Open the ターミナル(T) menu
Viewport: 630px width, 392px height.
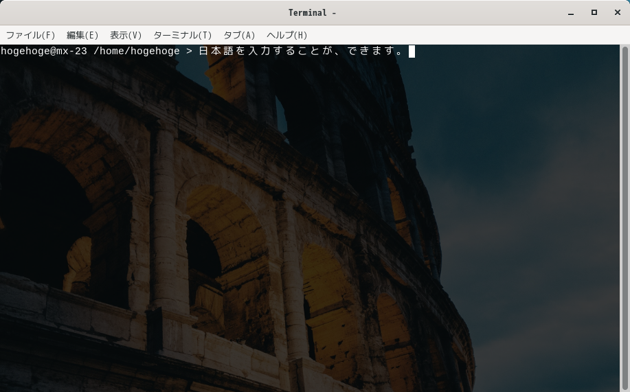183,35
